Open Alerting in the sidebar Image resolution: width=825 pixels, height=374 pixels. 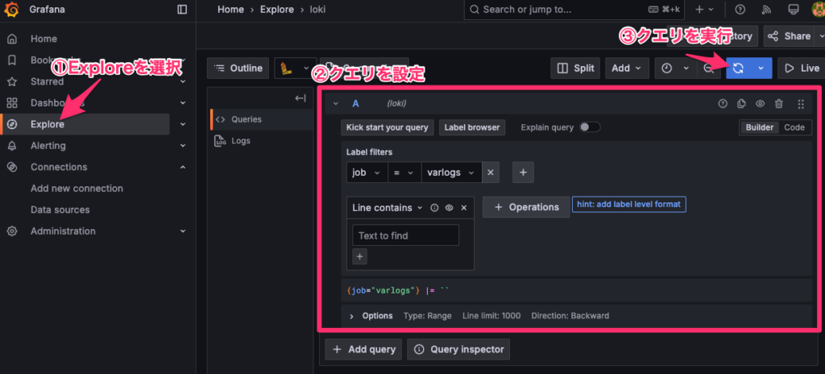pos(48,146)
